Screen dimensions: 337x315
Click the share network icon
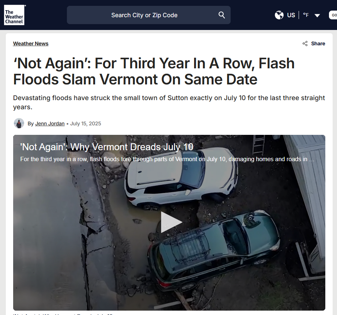pyautogui.click(x=305, y=43)
